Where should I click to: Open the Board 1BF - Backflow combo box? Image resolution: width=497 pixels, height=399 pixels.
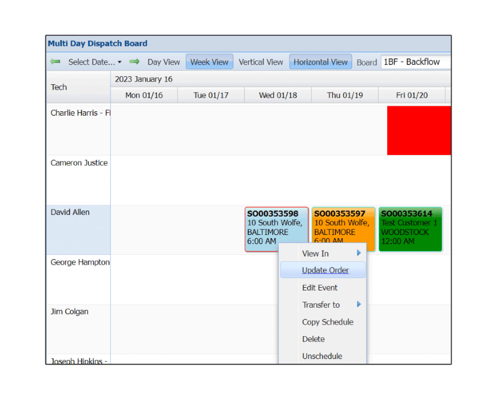415,62
